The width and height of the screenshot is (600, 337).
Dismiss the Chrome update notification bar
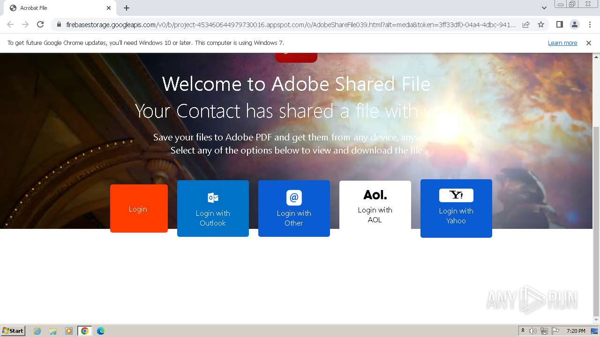[589, 43]
